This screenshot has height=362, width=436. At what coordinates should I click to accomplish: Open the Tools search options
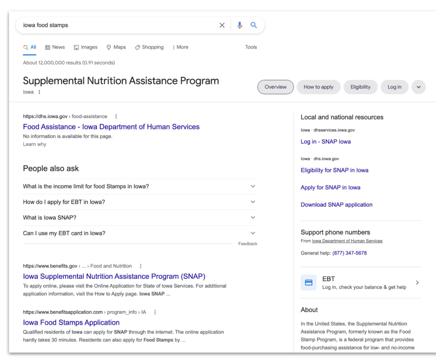pyautogui.click(x=251, y=47)
